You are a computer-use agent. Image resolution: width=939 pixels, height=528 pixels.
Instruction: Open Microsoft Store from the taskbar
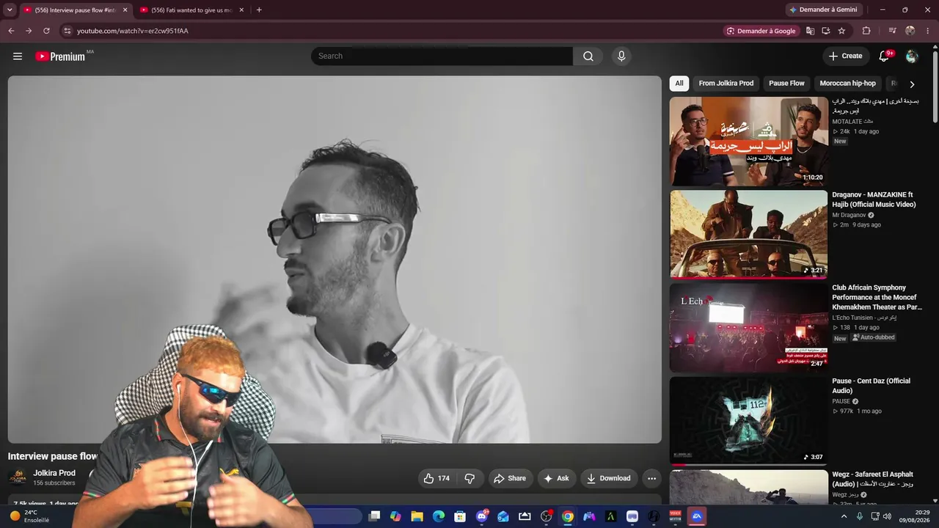pyautogui.click(x=460, y=516)
